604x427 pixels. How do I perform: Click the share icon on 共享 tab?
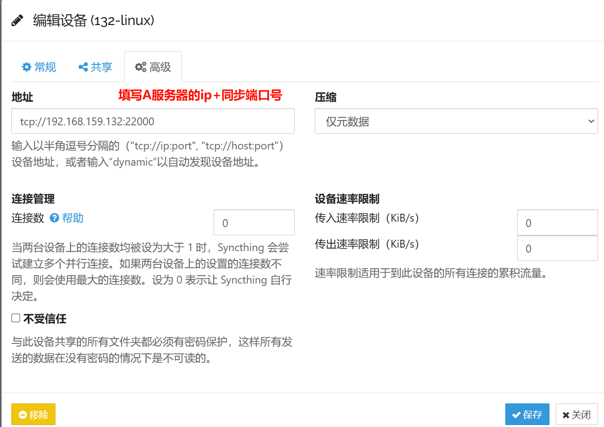[x=83, y=67]
